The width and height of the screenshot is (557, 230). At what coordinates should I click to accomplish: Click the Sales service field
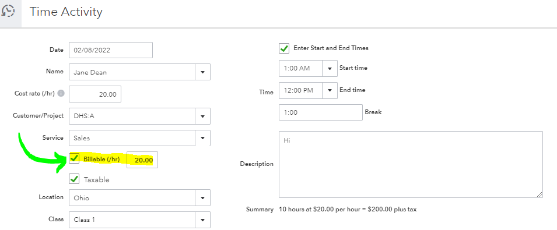click(132, 138)
